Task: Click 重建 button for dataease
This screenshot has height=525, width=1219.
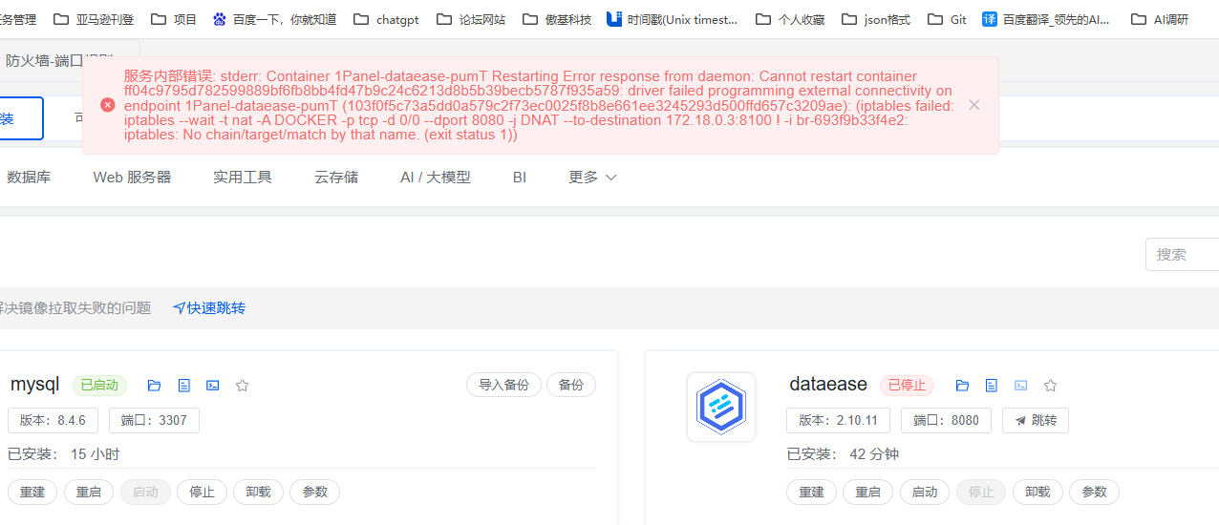Action: click(811, 492)
